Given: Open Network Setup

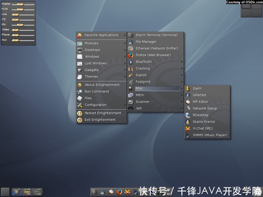Looking at the screenshot, I should (x=207, y=109).
